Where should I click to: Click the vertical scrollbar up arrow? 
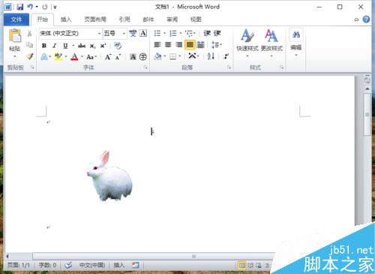click(367, 89)
